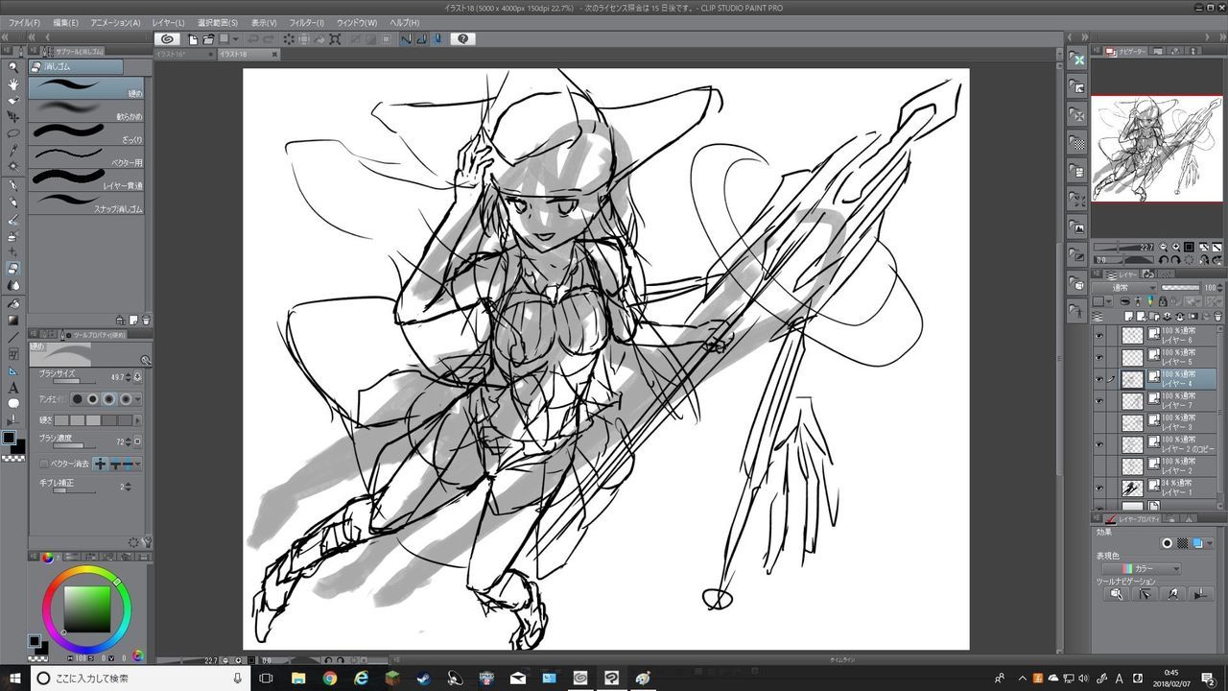Select the Eraser tool in toolbox
This screenshot has width=1228, height=691.
tap(13, 269)
